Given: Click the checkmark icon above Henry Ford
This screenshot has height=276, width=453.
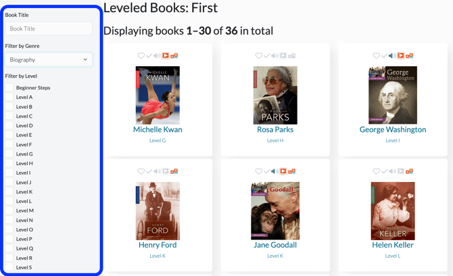Looking at the screenshot, I should 149,172.
